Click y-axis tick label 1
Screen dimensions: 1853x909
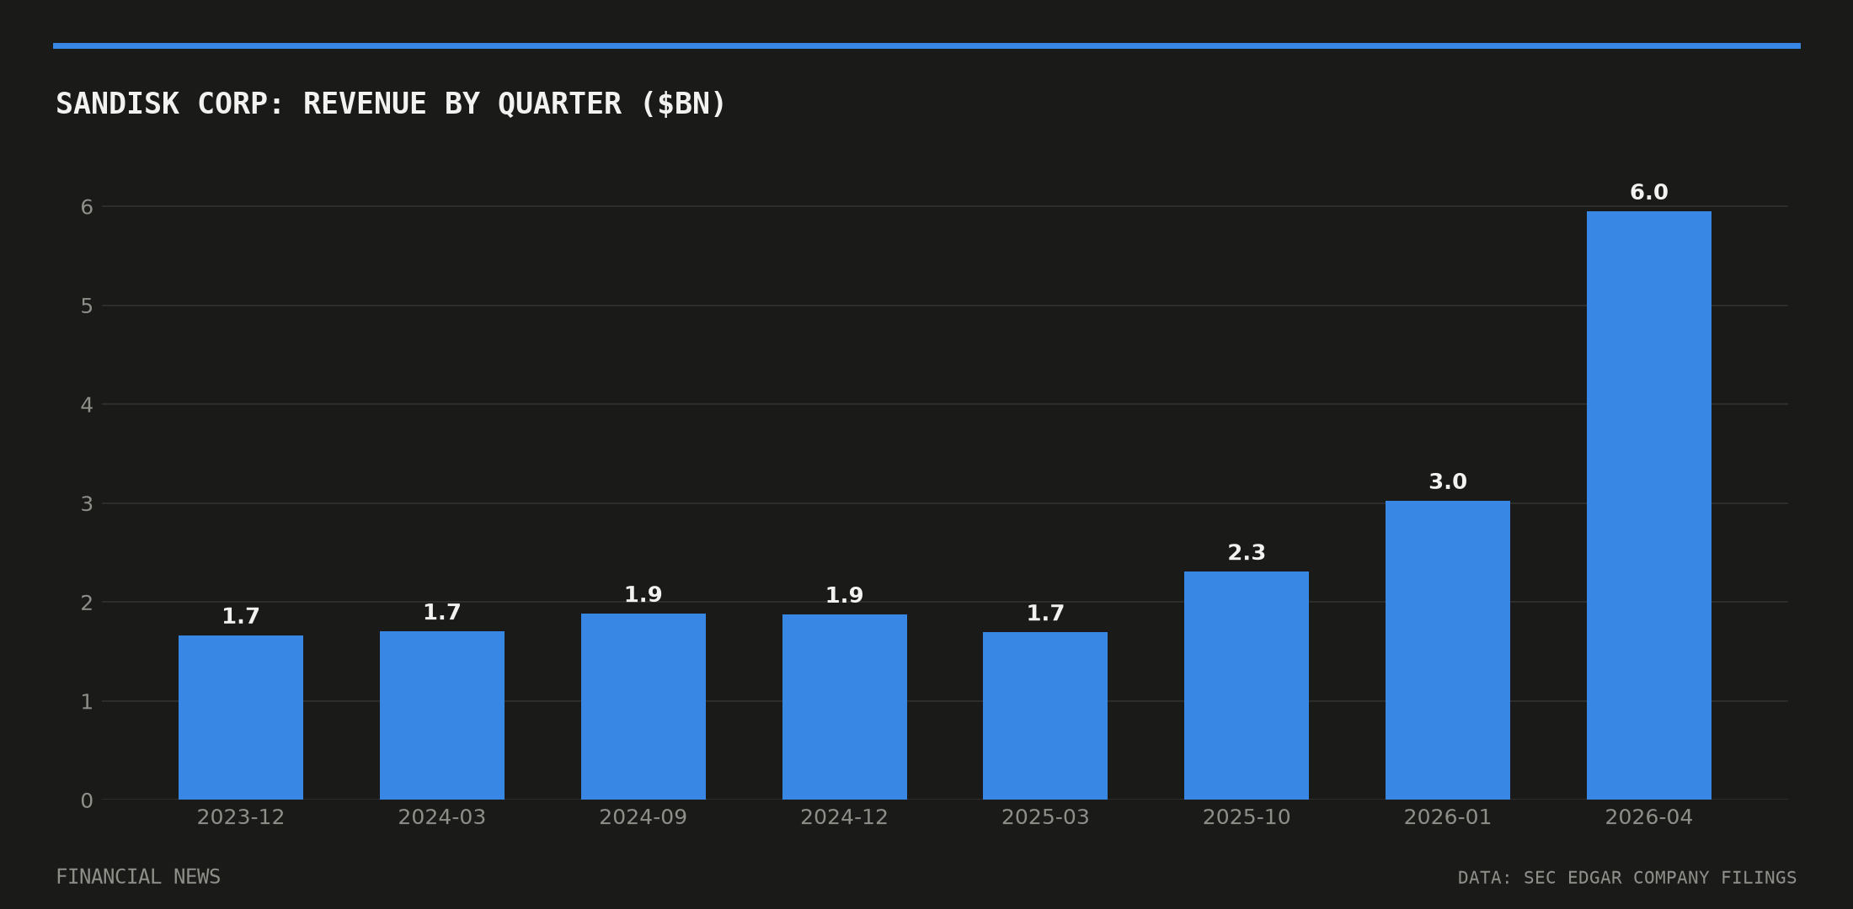pos(87,702)
